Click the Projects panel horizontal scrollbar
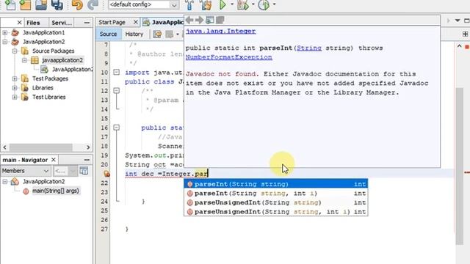 tap(40, 147)
